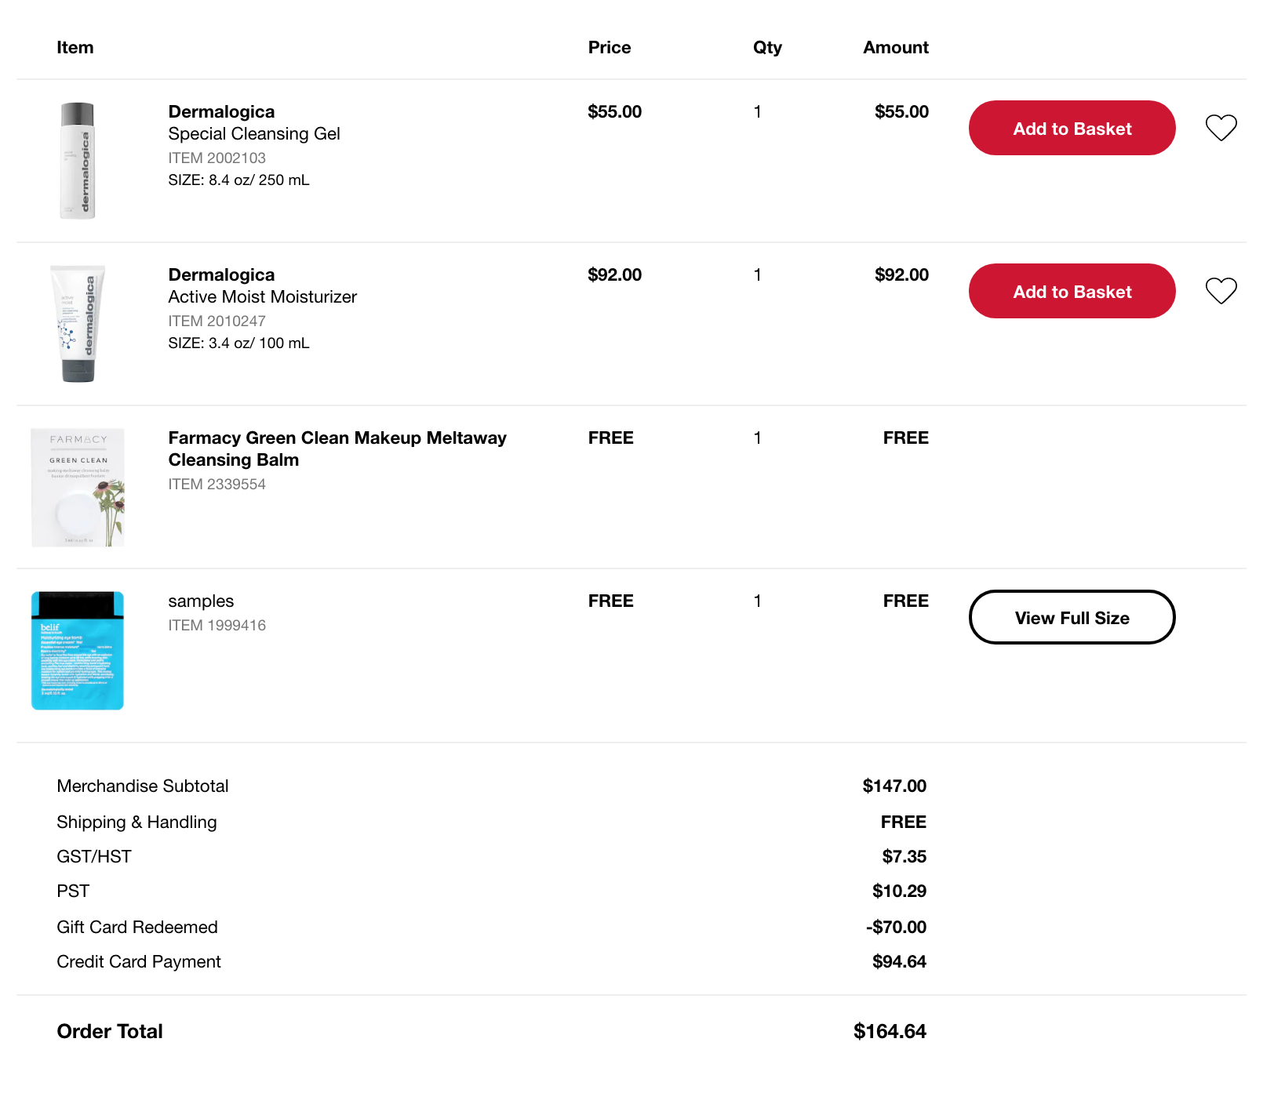Favorite the Special Cleansing Gel with heart icon
The height and width of the screenshot is (1093, 1263).
(1221, 128)
